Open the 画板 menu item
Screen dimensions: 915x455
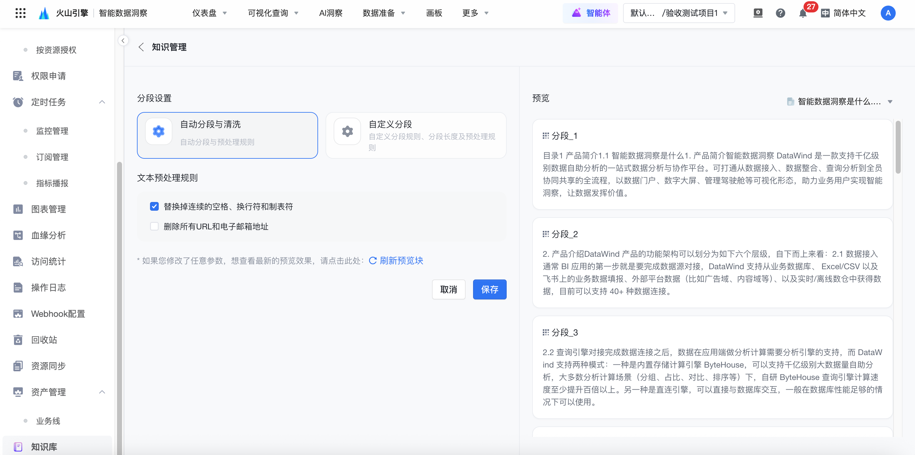coord(434,13)
